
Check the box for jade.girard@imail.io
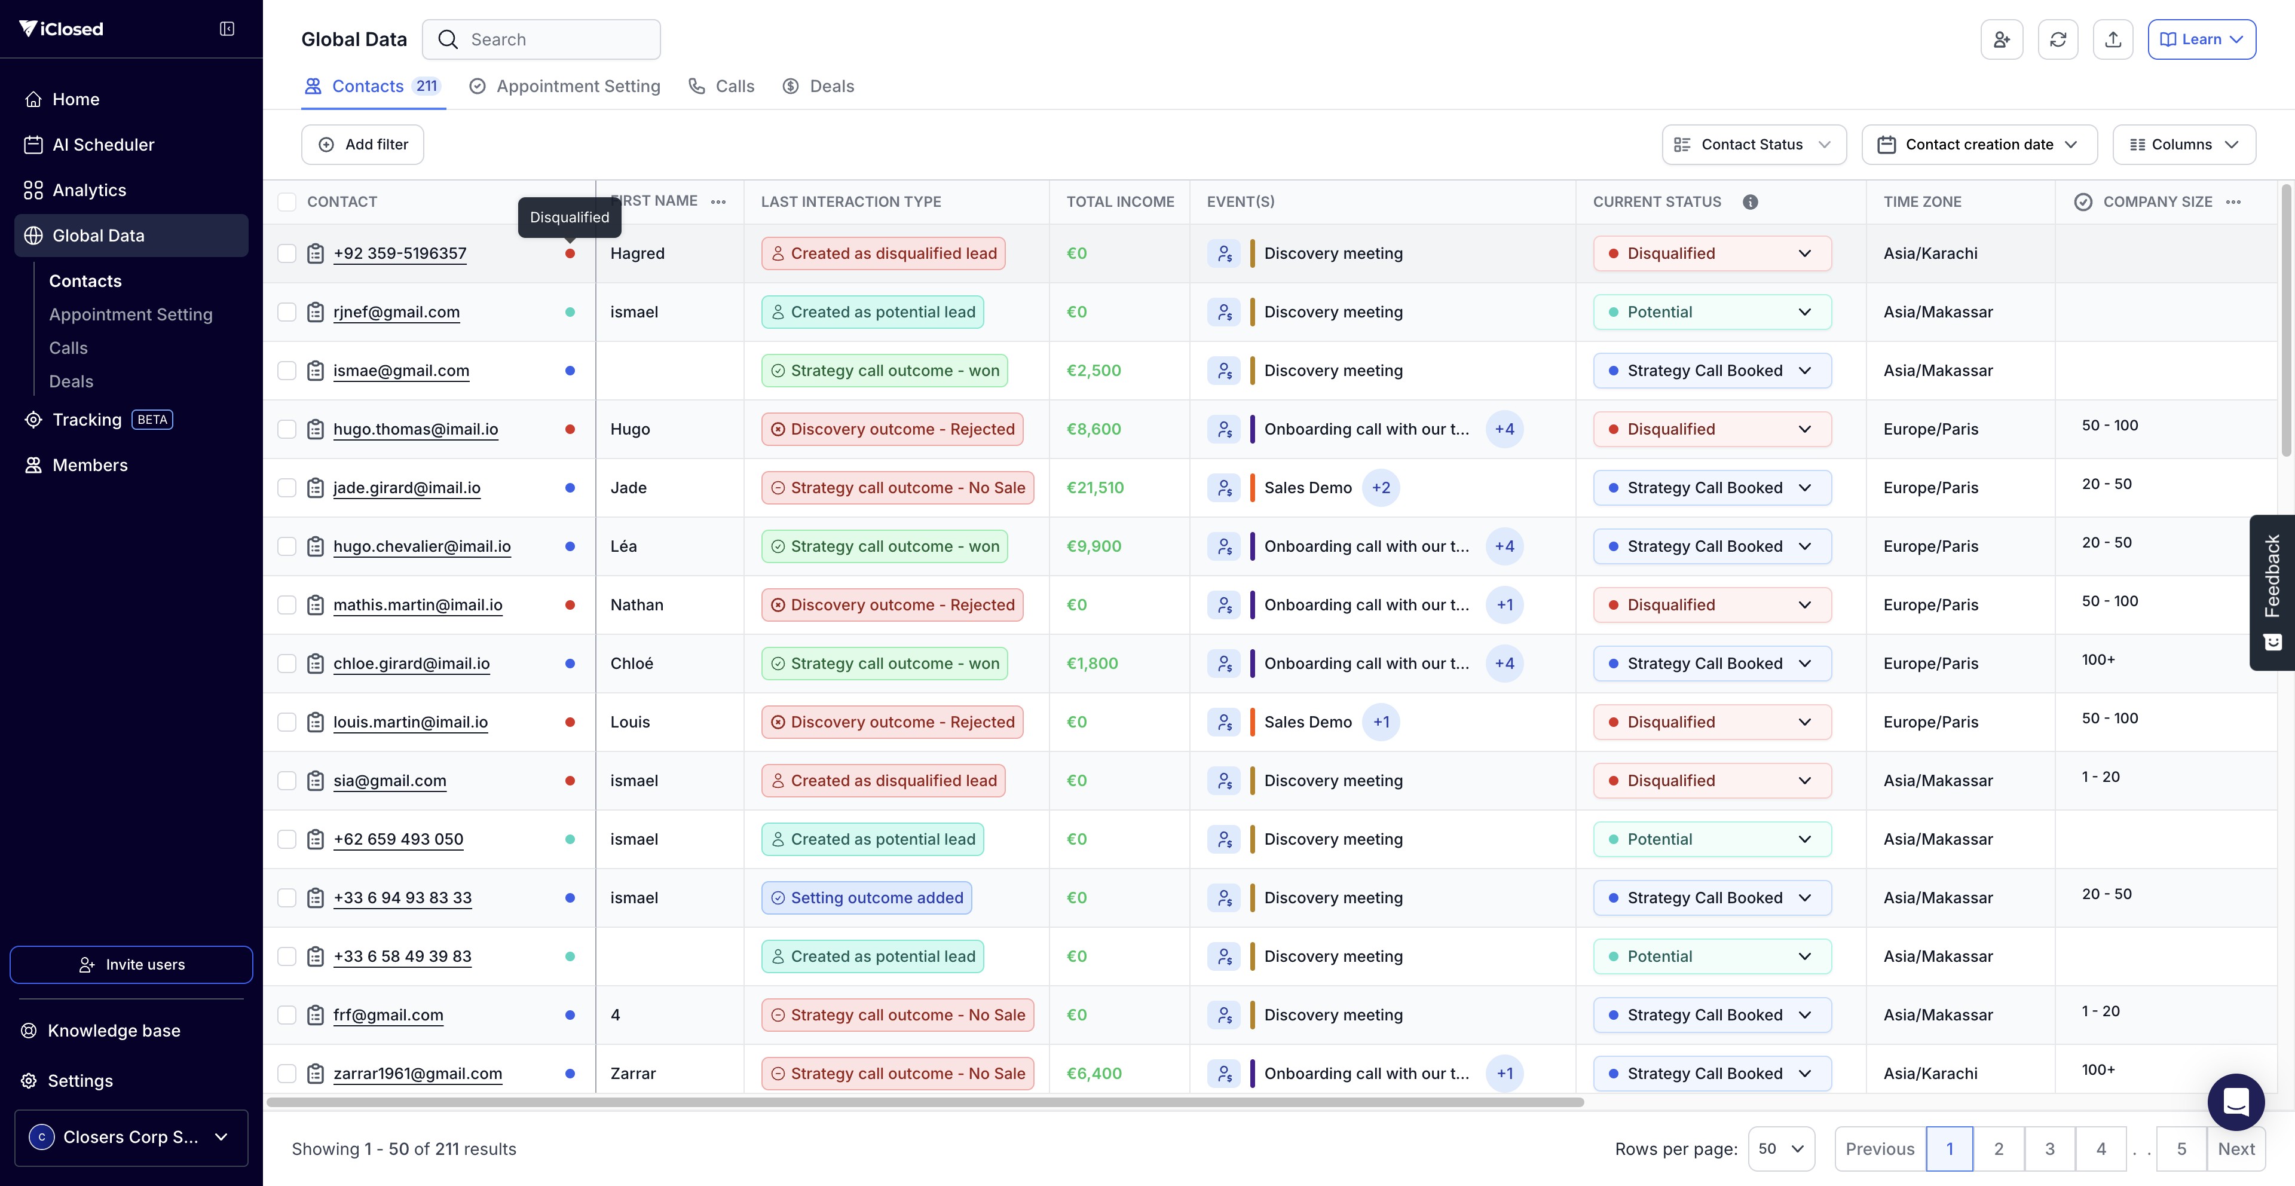click(x=287, y=487)
